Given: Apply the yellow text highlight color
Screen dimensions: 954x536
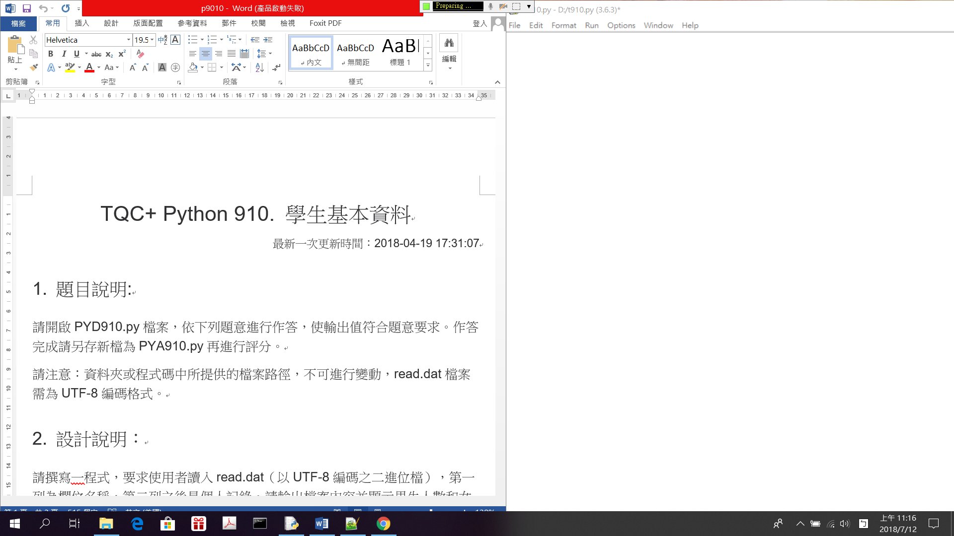Looking at the screenshot, I should point(70,67).
